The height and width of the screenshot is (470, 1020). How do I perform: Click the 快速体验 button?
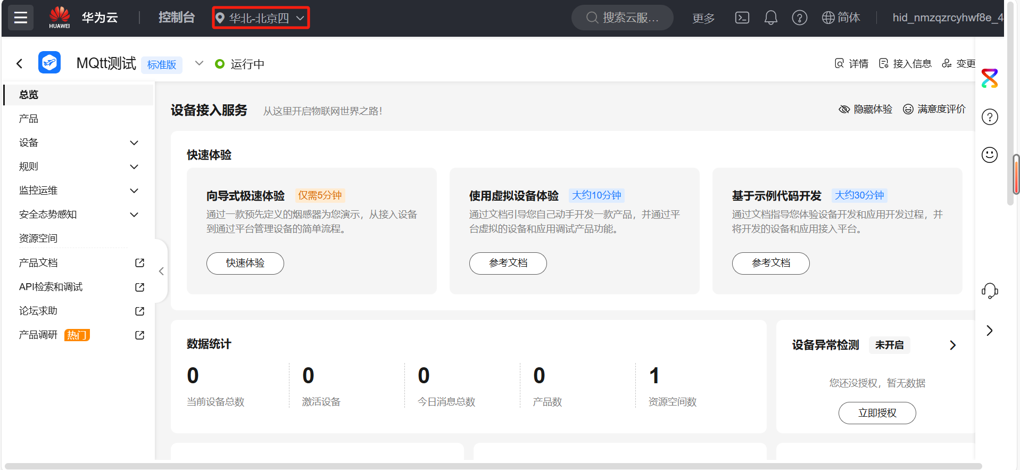pyautogui.click(x=245, y=263)
